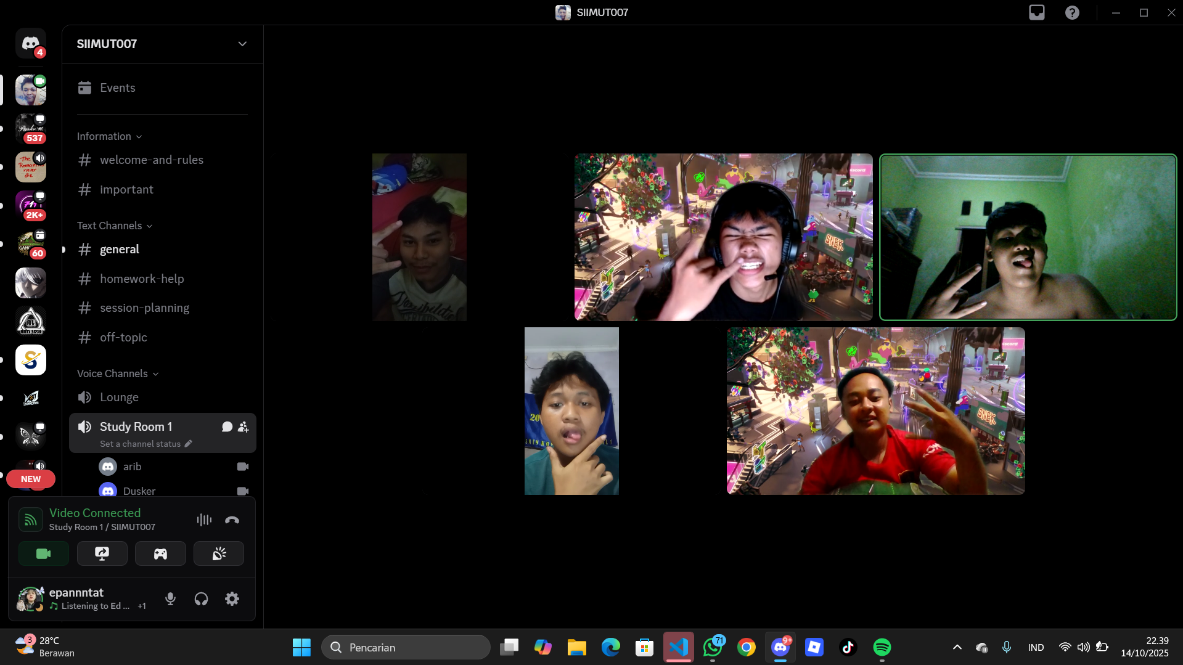Viewport: 1183px width, 665px height.
Task: Focus the headset user's video tile
Action: (x=724, y=237)
